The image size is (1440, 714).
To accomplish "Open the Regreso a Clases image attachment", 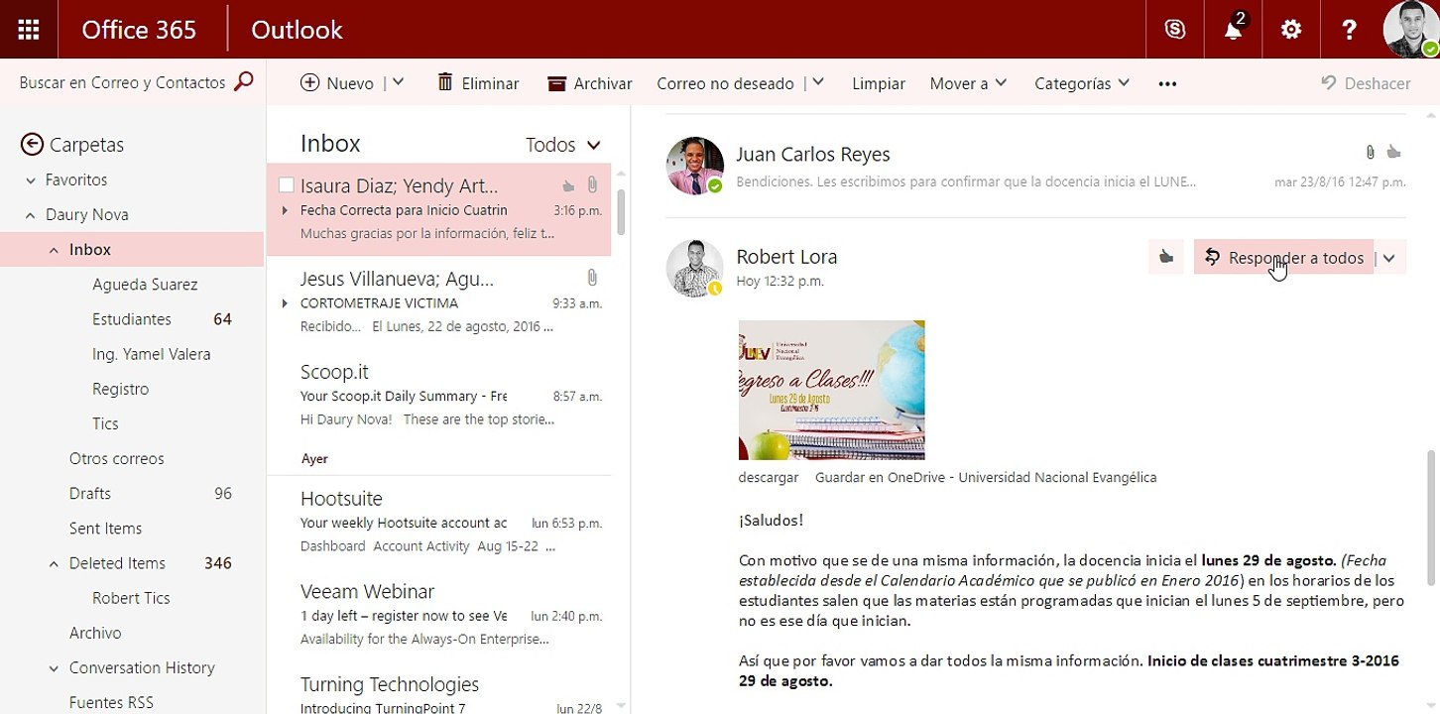I will coord(831,390).
